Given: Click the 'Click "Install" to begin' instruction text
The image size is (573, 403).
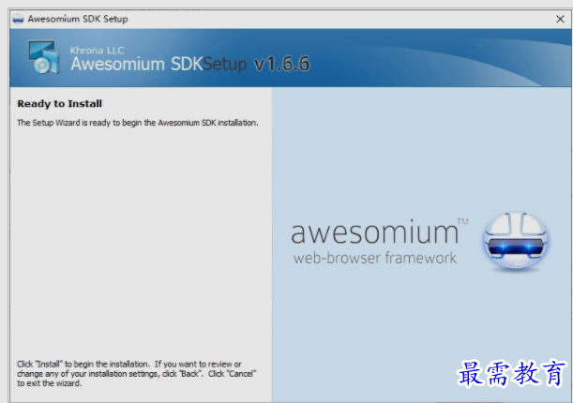Looking at the screenshot, I should pyautogui.click(x=136, y=373).
